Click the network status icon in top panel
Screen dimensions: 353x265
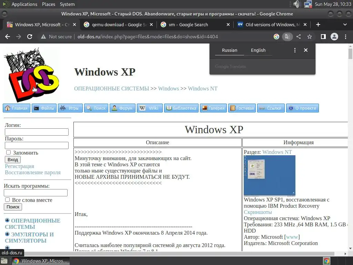[308, 4]
